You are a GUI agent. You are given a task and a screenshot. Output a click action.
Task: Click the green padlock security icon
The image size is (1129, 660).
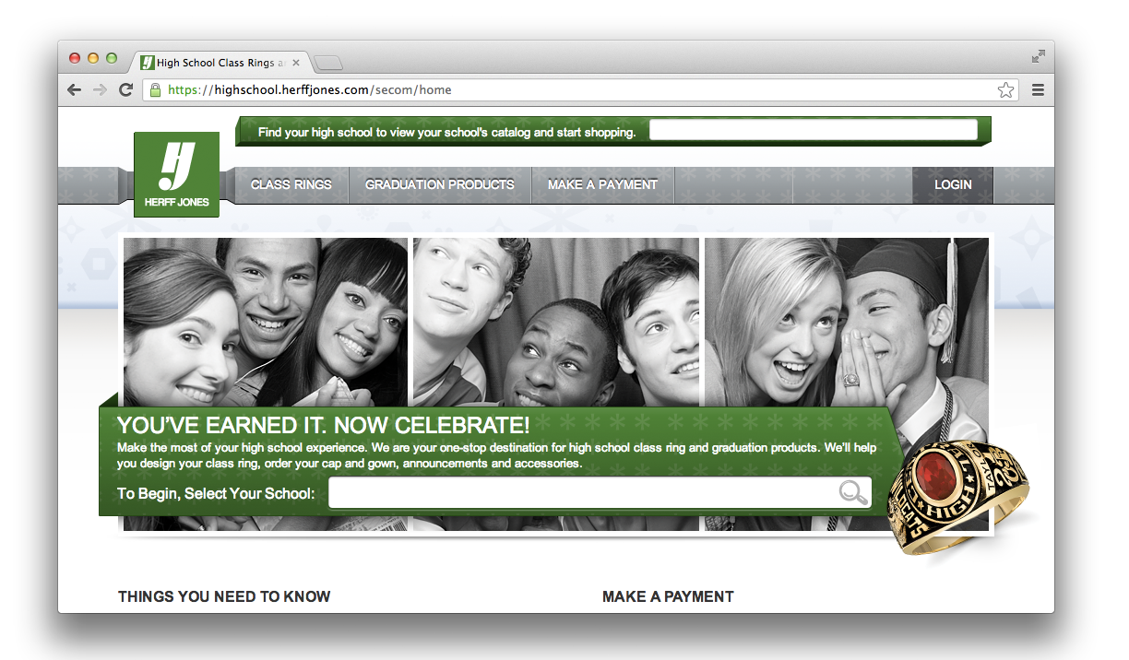coord(155,90)
